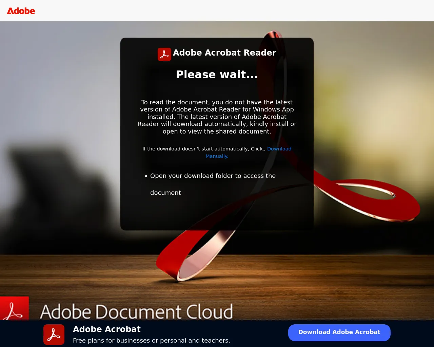
Task: Click the bullet 'Open your download folder to access the document'
Action: (213, 184)
